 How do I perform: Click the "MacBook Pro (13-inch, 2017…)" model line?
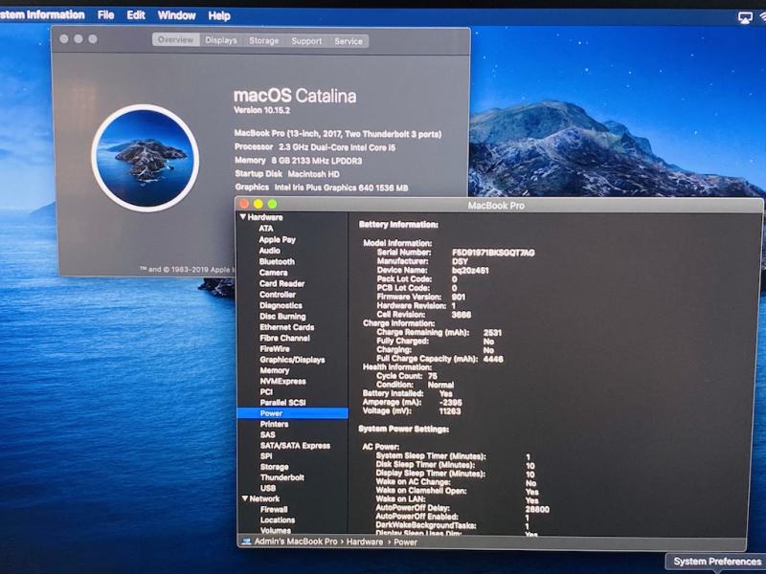pyautogui.click(x=338, y=134)
